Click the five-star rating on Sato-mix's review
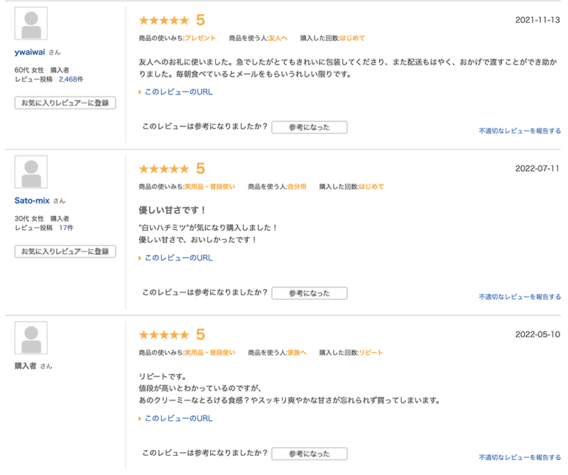Screen dimensions: 568x475 (164, 169)
